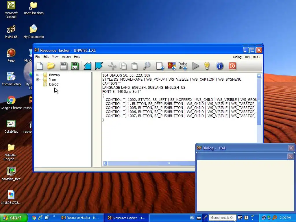296x222 pixels.
Task: Select the Whistler Recycle desktop folder
Action: point(11,152)
